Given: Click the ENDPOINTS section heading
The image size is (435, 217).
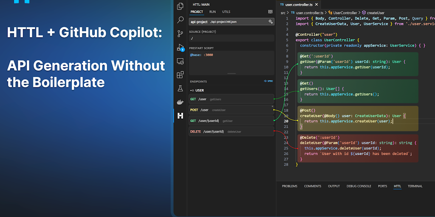Looking at the screenshot, I should [198, 81].
